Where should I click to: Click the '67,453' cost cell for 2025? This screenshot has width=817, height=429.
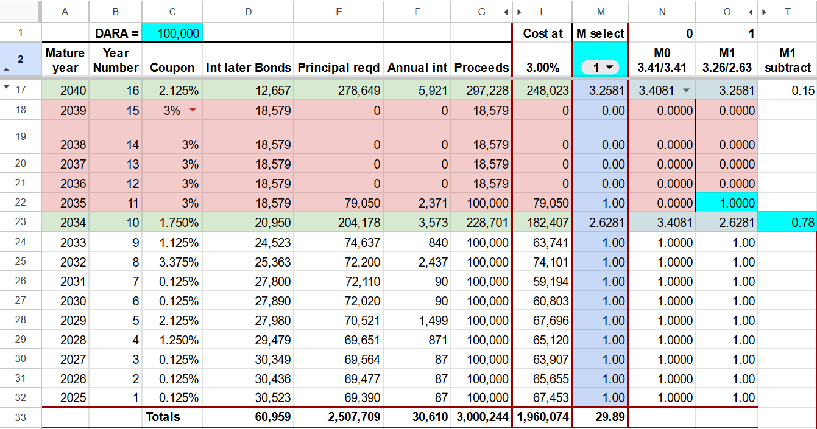pos(542,398)
